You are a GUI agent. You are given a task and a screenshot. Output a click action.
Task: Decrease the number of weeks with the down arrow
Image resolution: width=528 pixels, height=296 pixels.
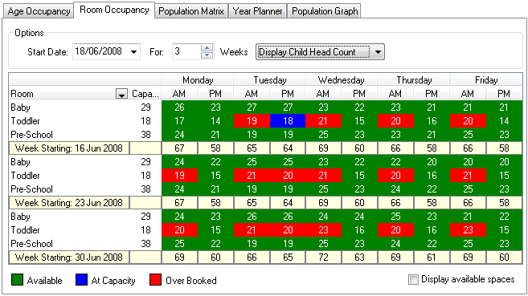207,55
